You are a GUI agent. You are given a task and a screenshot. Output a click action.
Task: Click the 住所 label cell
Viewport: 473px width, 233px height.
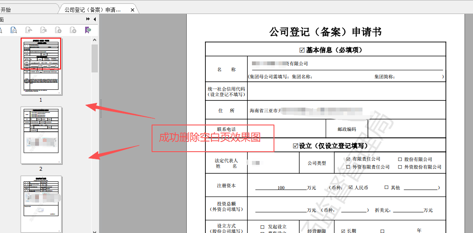point(226,111)
